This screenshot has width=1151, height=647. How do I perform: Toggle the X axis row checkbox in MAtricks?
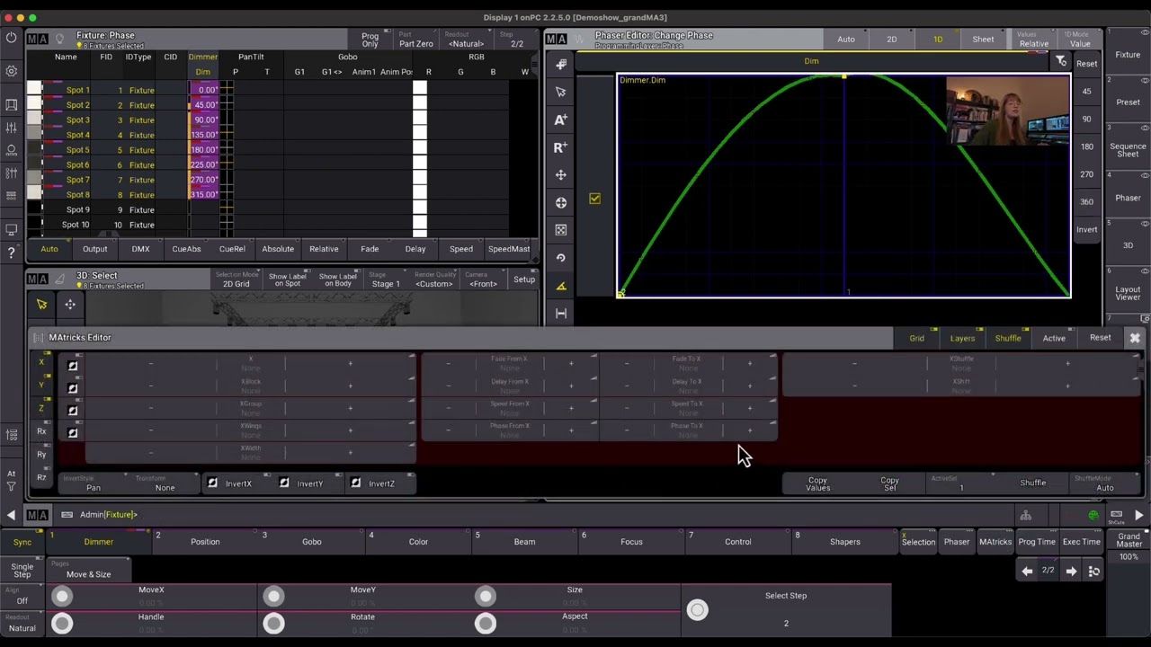pos(73,366)
